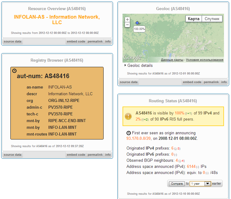Switch map to Карта view
This screenshot has width=231, height=199.
tap(194, 19)
